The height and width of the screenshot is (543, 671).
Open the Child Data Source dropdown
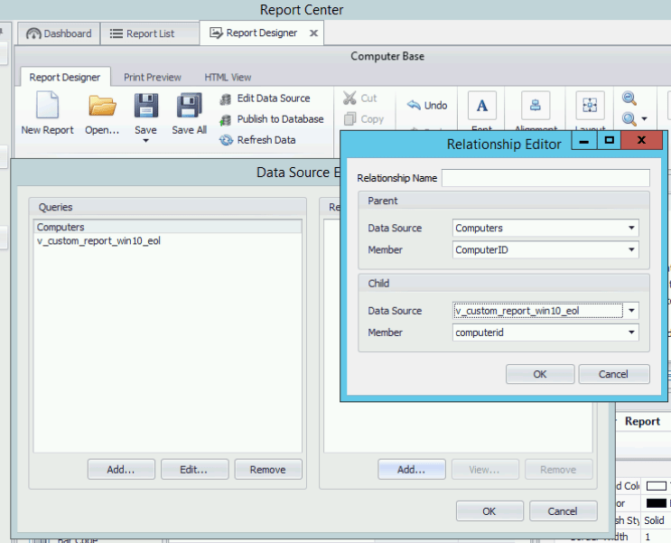(631, 311)
